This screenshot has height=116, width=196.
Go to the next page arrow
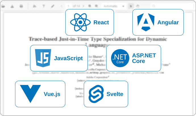click(84, 6)
